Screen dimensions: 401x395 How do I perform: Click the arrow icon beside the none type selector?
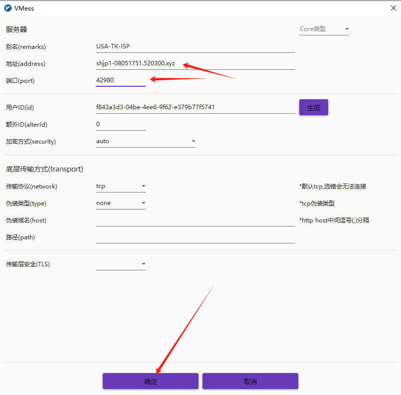pos(143,203)
